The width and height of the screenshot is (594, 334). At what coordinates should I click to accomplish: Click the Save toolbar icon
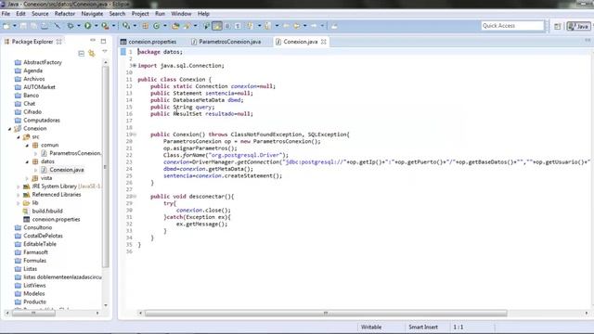(x=23, y=26)
